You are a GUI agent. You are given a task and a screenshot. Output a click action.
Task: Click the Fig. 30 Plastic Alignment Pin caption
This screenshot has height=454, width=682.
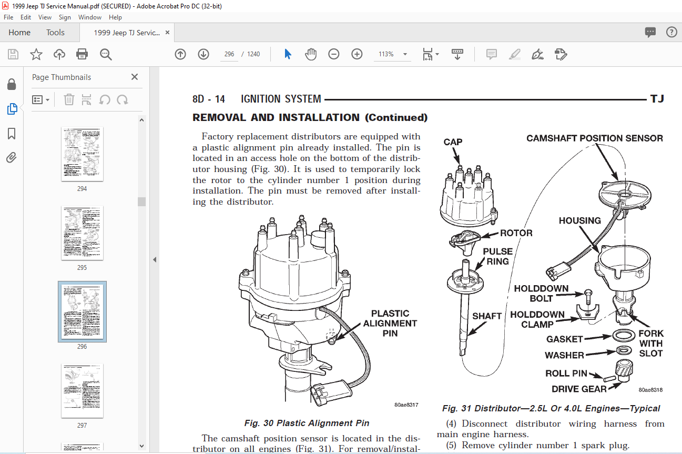coord(307,423)
